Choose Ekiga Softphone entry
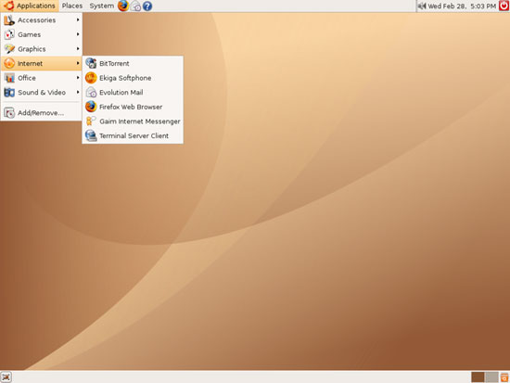Image resolution: width=510 pixels, height=383 pixels. (133, 78)
